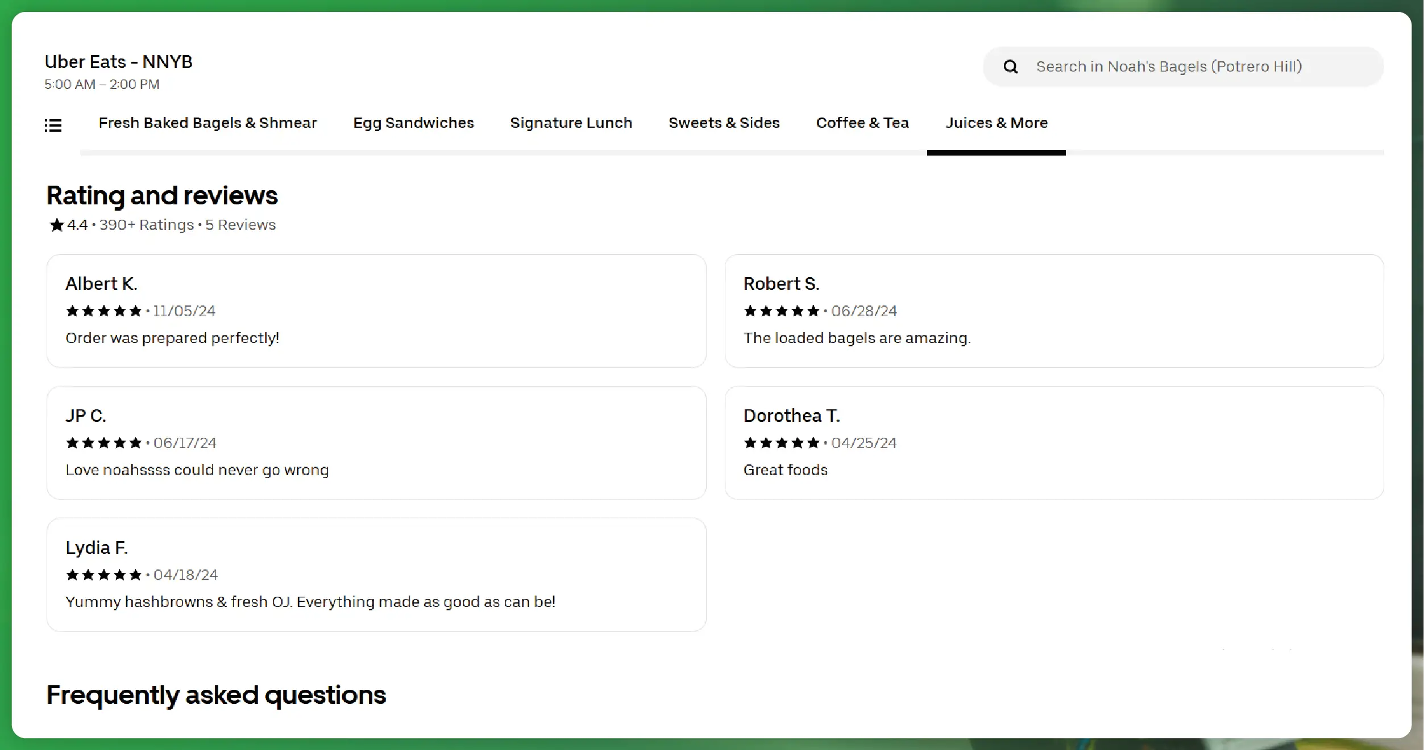Click the rating star icon beside 4.4
This screenshot has height=750, width=1424.
[x=56, y=225]
